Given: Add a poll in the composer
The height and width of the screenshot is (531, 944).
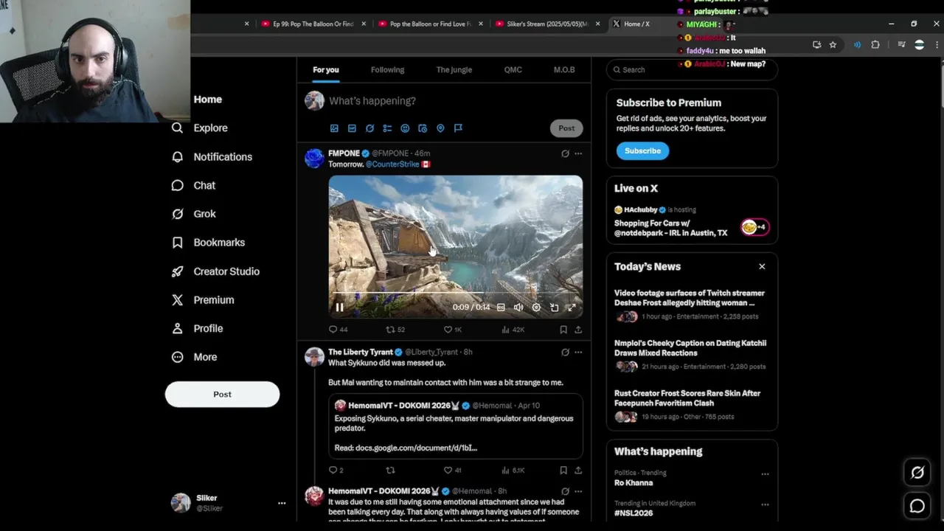Looking at the screenshot, I should [x=387, y=128].
